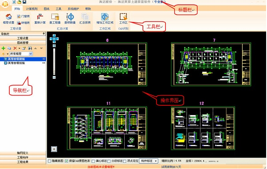The image size is (267, 169).
Task: Expand 工程构件 navigation section button
Action: click(x=23, y=157)
